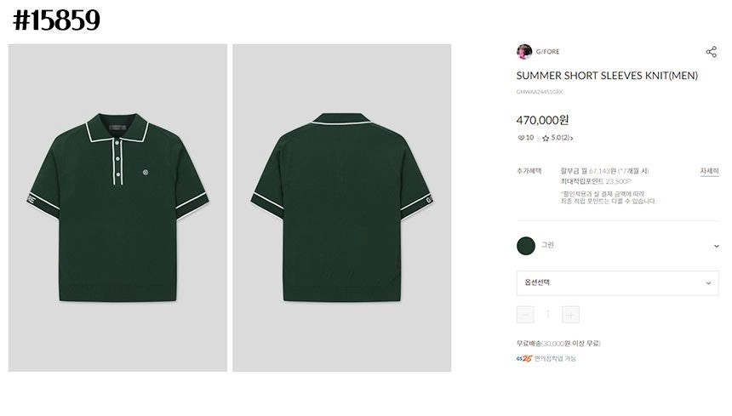
Task: Expand the green color dropdown chevron
Action: [x=716, y=246]
